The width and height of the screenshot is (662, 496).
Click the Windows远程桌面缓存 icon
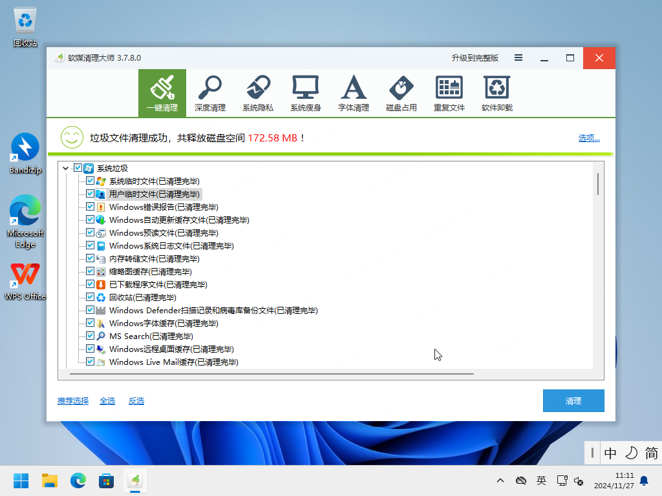tap(100, 349)
